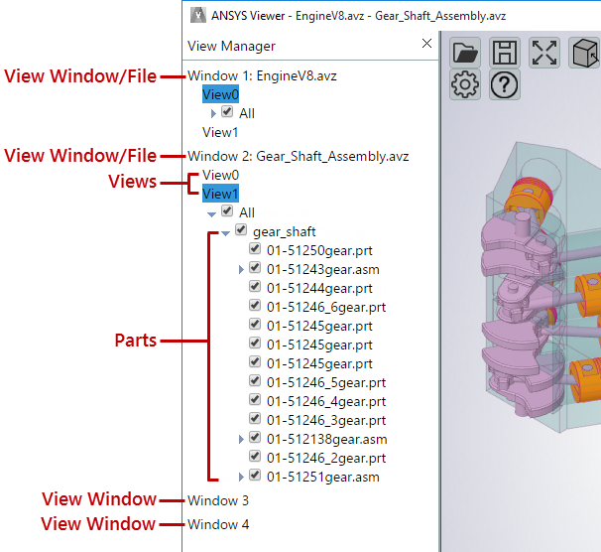Click the Open file folder icon
This screenshot has height=552, width=601.
[465, 53]
